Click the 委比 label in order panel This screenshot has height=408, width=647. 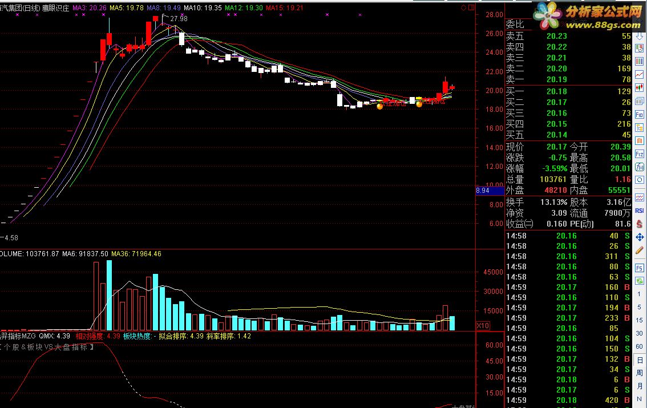515,25
